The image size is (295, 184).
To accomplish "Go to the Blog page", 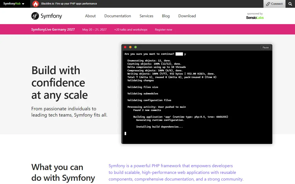I will tap(166, 16).
